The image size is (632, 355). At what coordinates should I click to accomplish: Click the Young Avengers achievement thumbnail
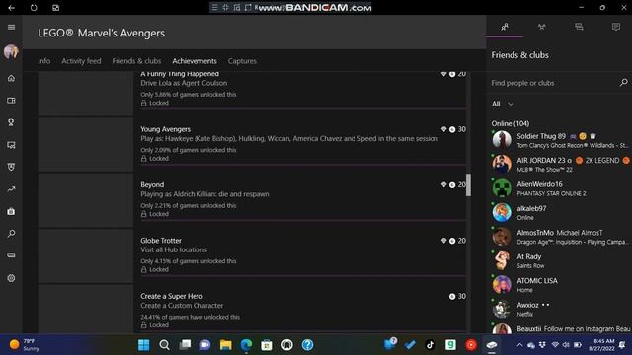coord(86,145)
